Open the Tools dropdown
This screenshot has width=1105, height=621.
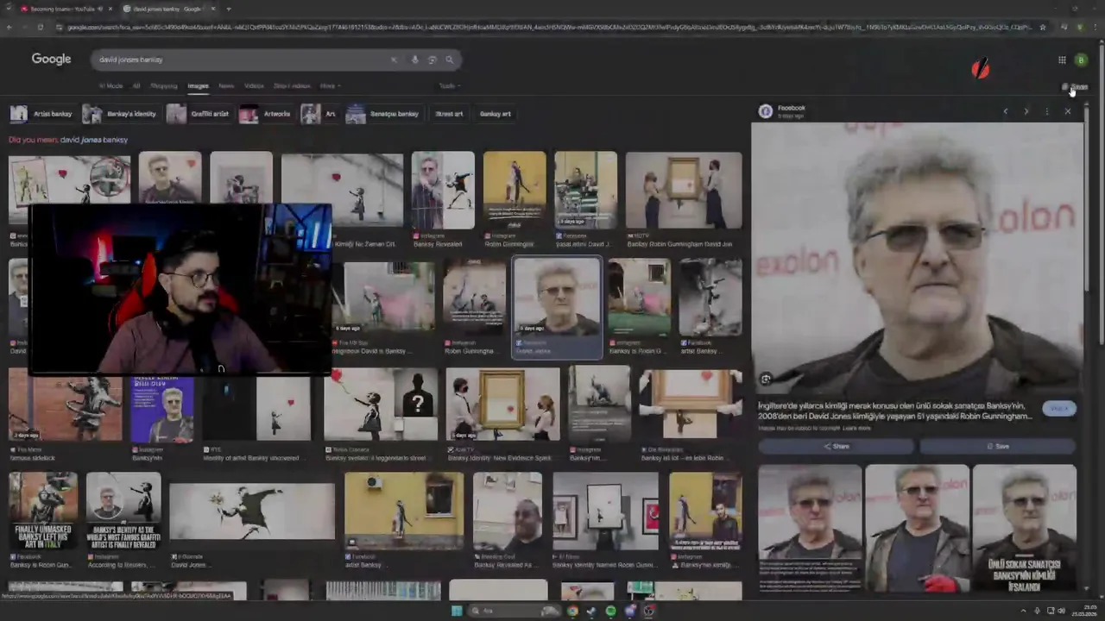coord(449,85)
